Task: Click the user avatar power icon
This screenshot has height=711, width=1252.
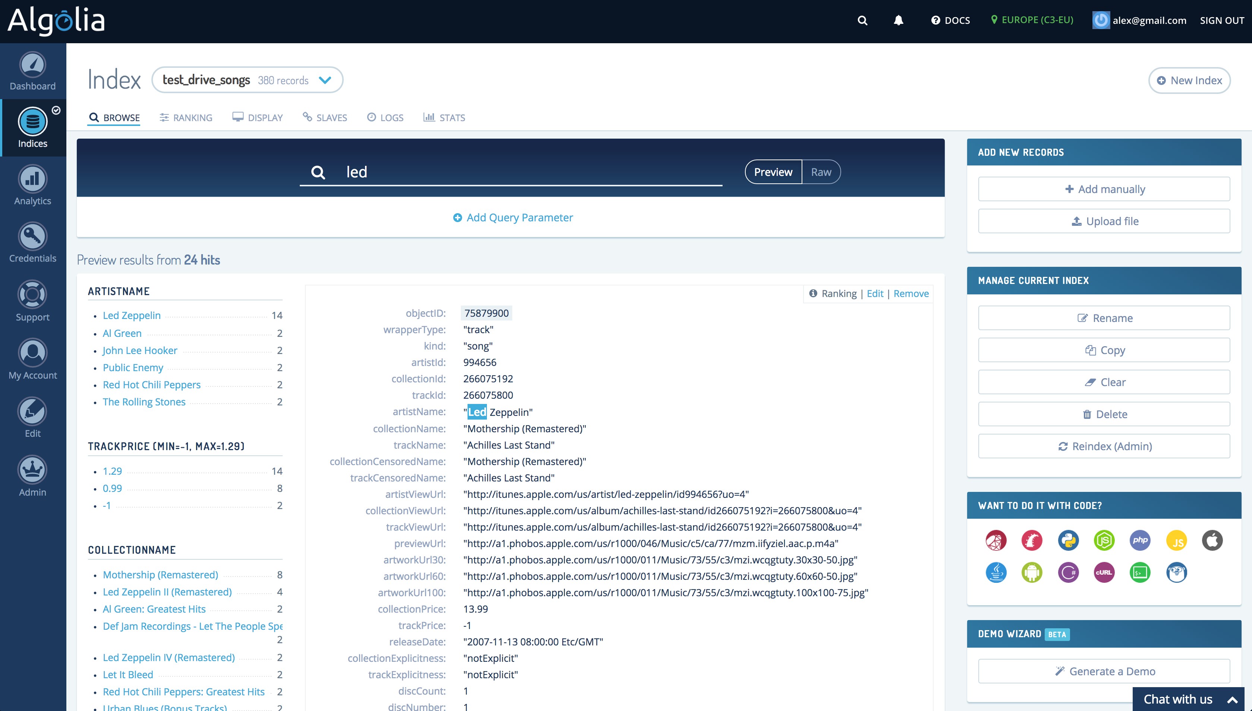Action: [x=1101, y=20]
